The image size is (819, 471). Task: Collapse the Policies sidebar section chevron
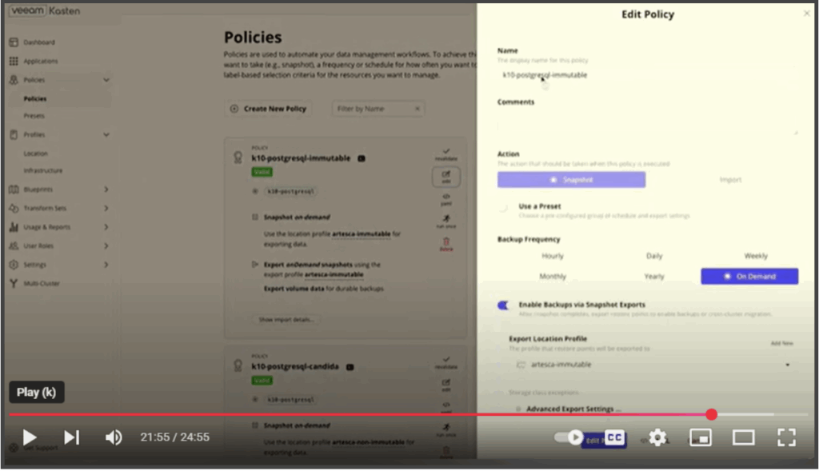pyautogui.click(x=106, y=80)
